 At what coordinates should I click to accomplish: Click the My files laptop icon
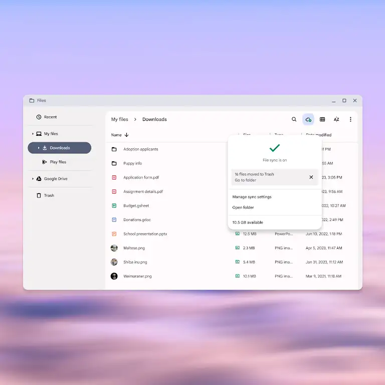[39, 134]
